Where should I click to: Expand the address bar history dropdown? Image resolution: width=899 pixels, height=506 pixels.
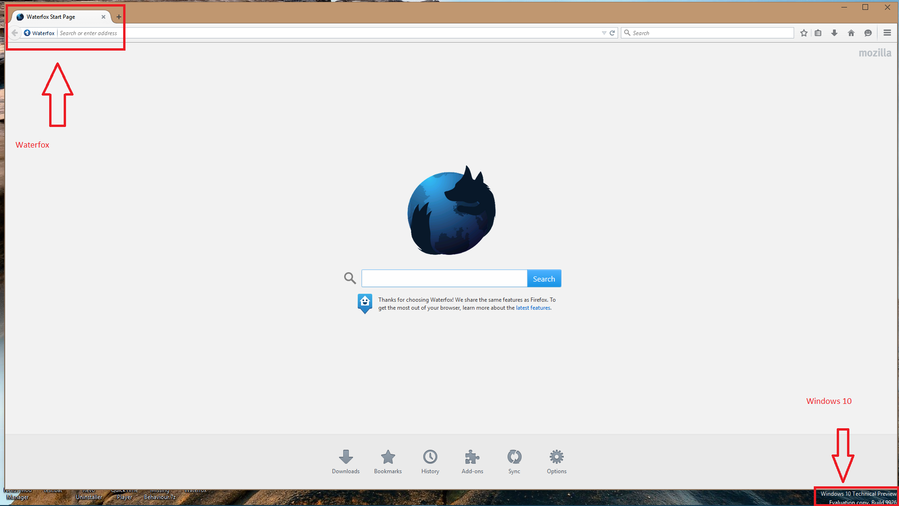pyautogui.click(x=604, y=33)
